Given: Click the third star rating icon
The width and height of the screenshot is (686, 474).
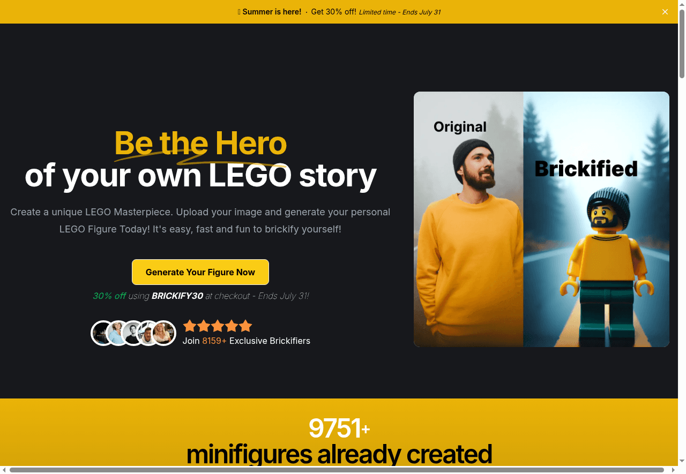Looking at the screenshot, I should (218, 326).
